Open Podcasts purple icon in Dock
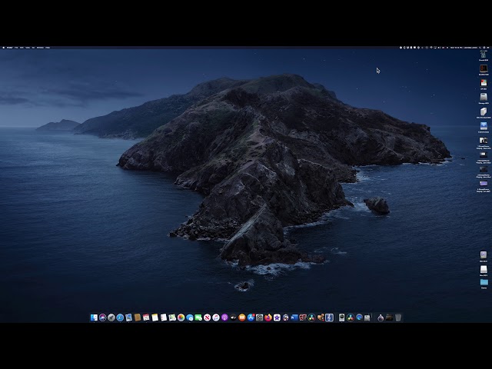Image resolution: width=492 pixels, height=369 pixels. [224, 317]
